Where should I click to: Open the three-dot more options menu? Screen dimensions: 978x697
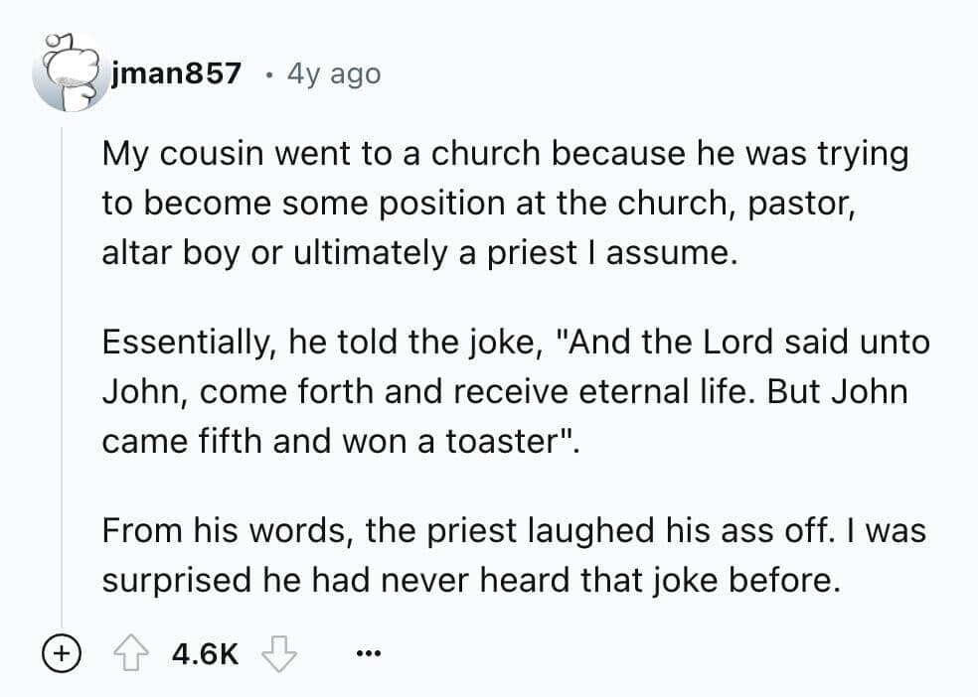(367, 654)
